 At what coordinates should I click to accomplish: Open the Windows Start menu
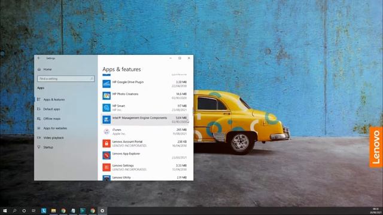click(5, 211)
